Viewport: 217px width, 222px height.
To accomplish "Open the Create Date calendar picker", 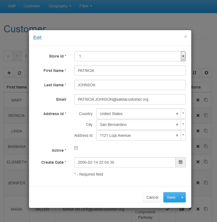I will [180, 162].
